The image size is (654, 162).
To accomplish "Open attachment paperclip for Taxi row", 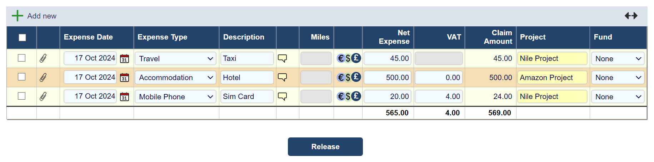I will [43, 58].
